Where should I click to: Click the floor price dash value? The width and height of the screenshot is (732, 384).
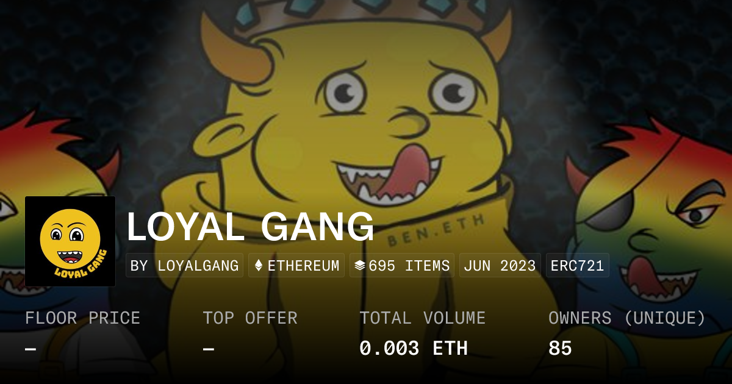click(x=30, y=349)
